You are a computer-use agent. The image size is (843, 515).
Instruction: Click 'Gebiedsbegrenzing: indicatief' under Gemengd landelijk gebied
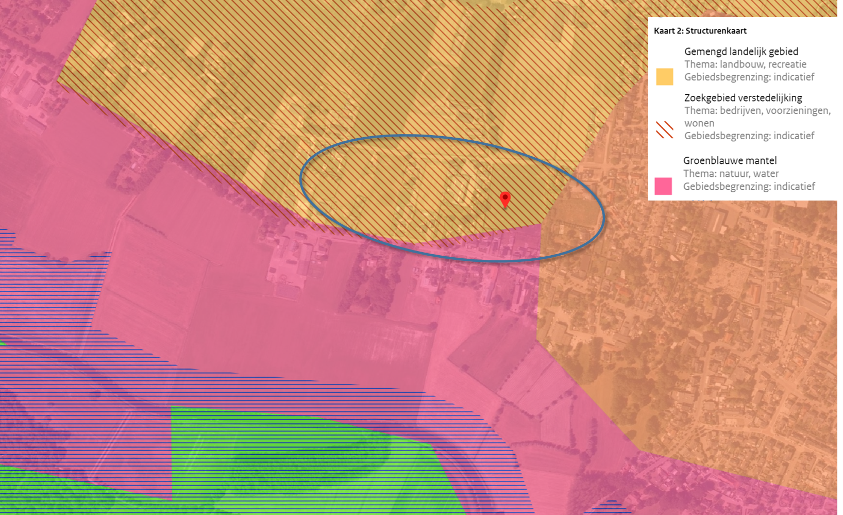[x=749, y=77]
